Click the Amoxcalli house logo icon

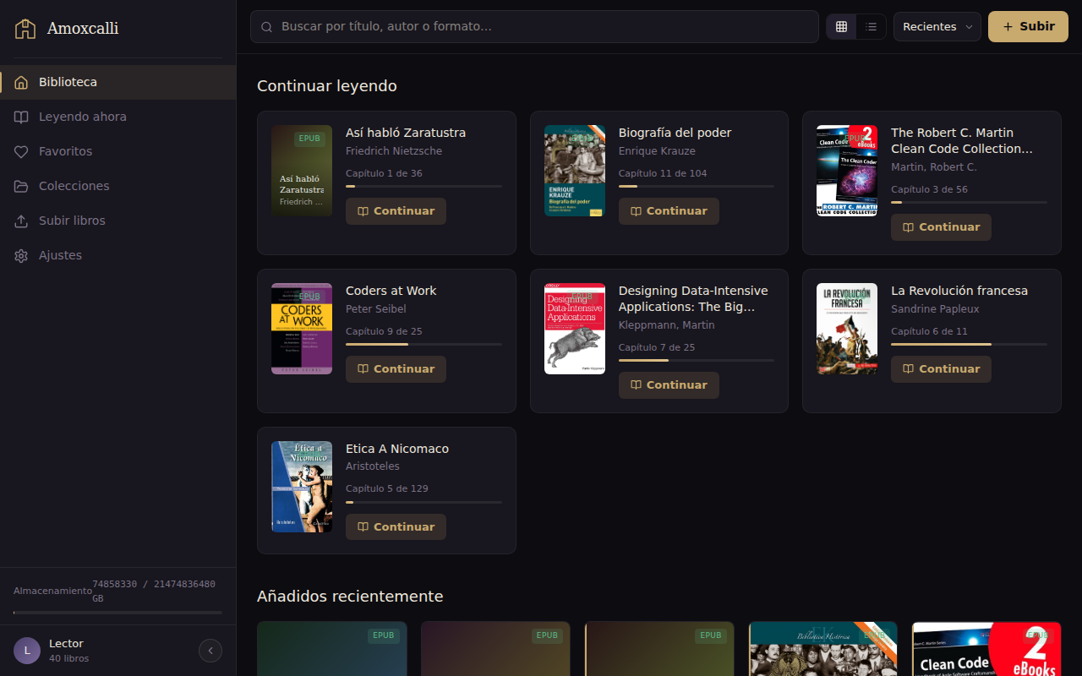(x=25, y=29)
